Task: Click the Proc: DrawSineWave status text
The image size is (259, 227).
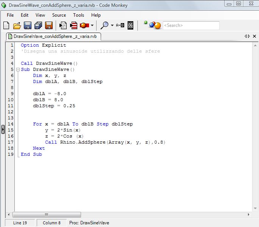Action: tap(89, 223)
